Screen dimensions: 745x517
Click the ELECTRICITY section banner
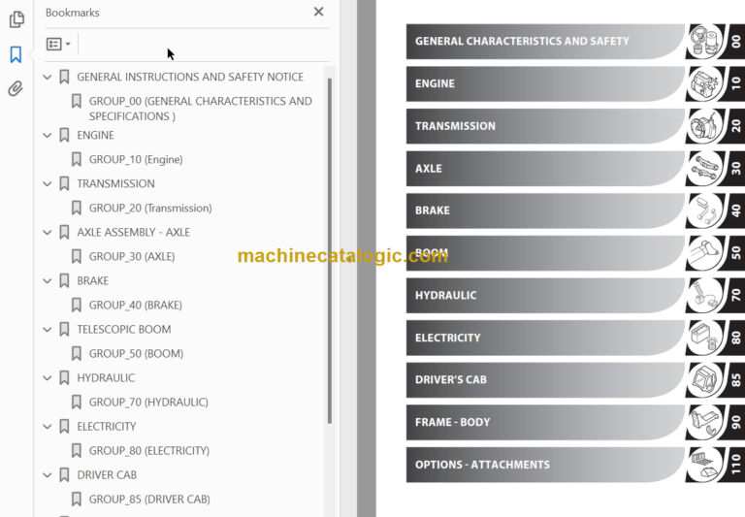pyautogui.click(x=545, y=338)
